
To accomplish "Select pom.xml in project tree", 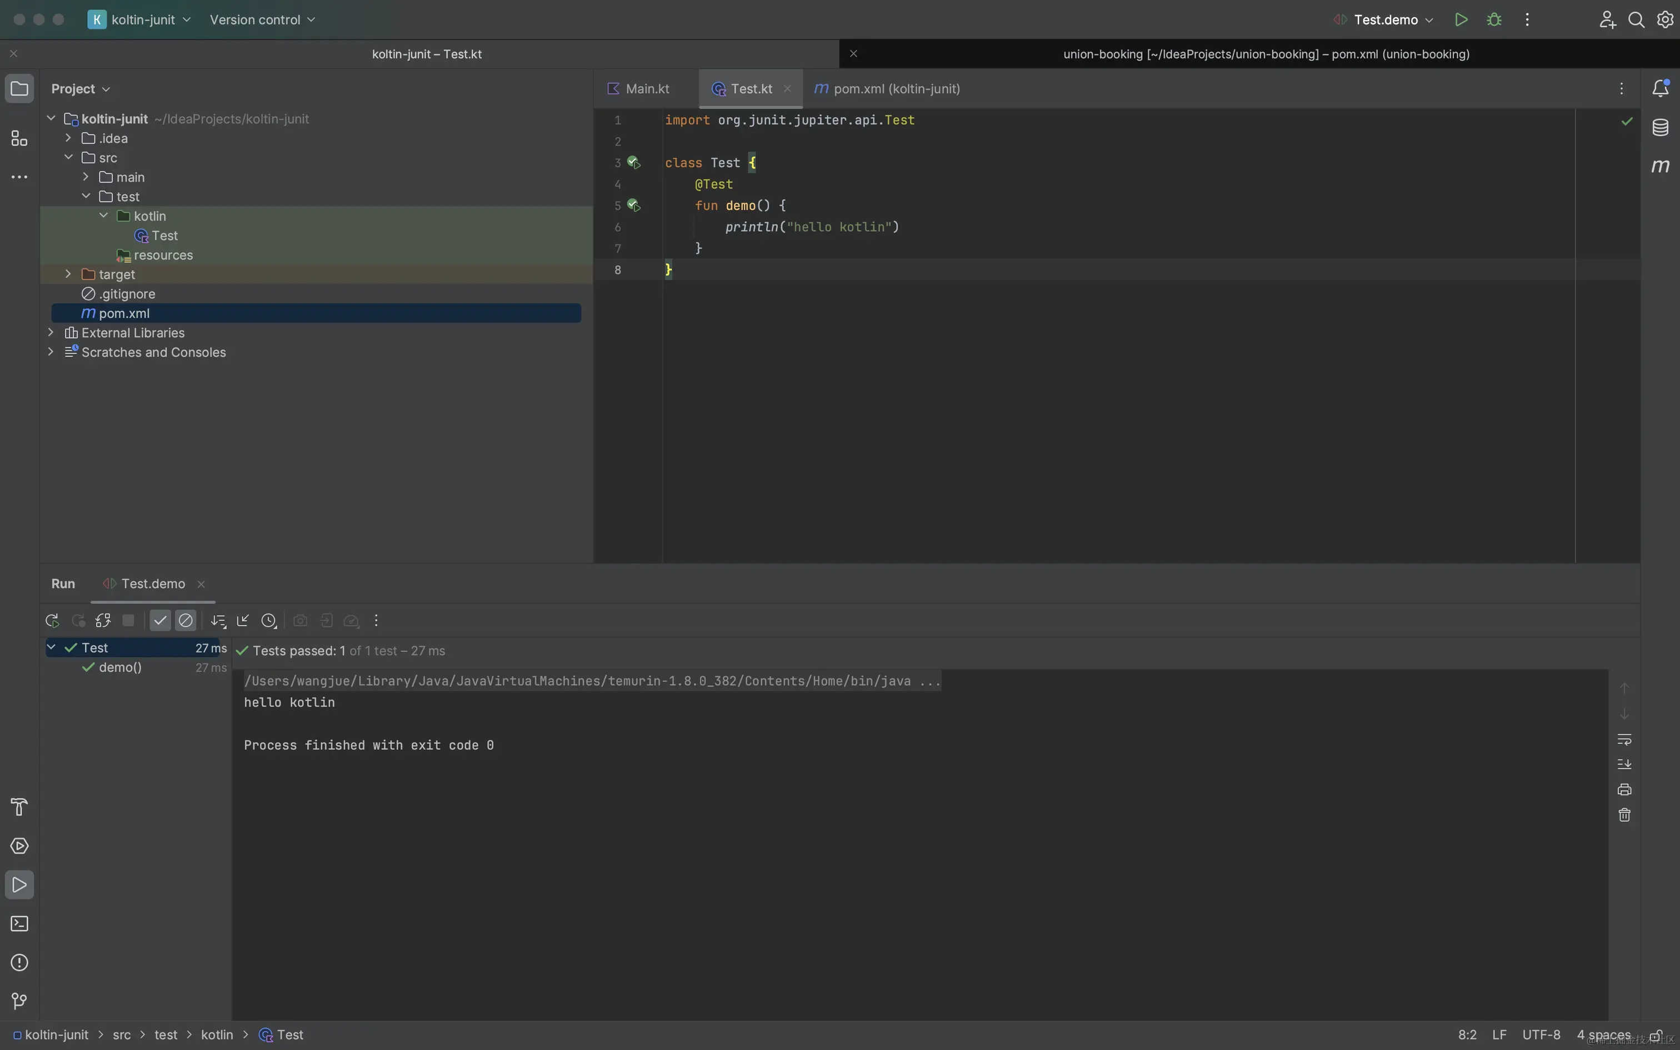I will 316,313.
